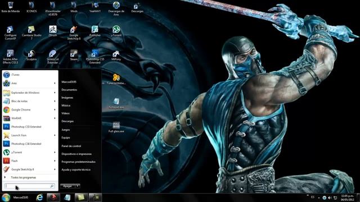The height and width of the screenshot is (202, 360).
Task: Open the µTorrent desktop shortcut
Action: coord(116,31)
